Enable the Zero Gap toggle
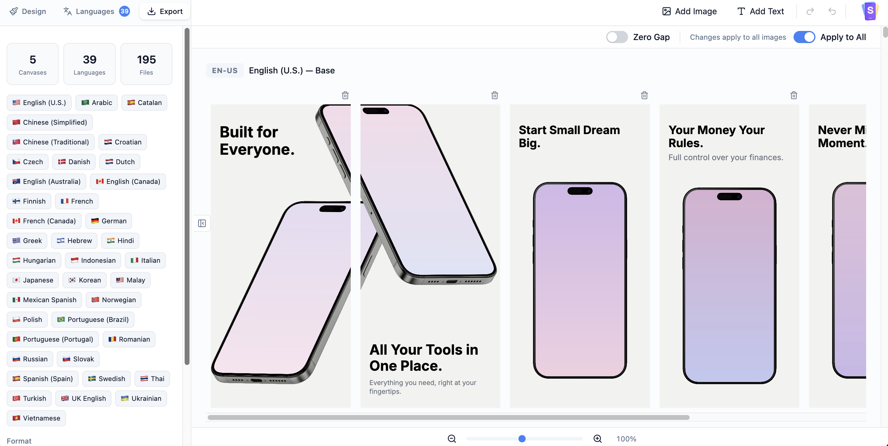The width and height of the screenshot is (888, 446). (617, 37)
